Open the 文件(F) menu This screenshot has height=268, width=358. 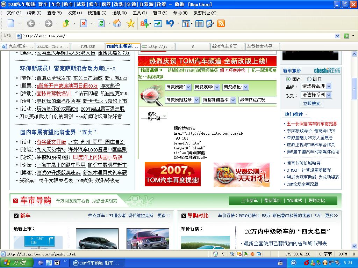(14, 13)
